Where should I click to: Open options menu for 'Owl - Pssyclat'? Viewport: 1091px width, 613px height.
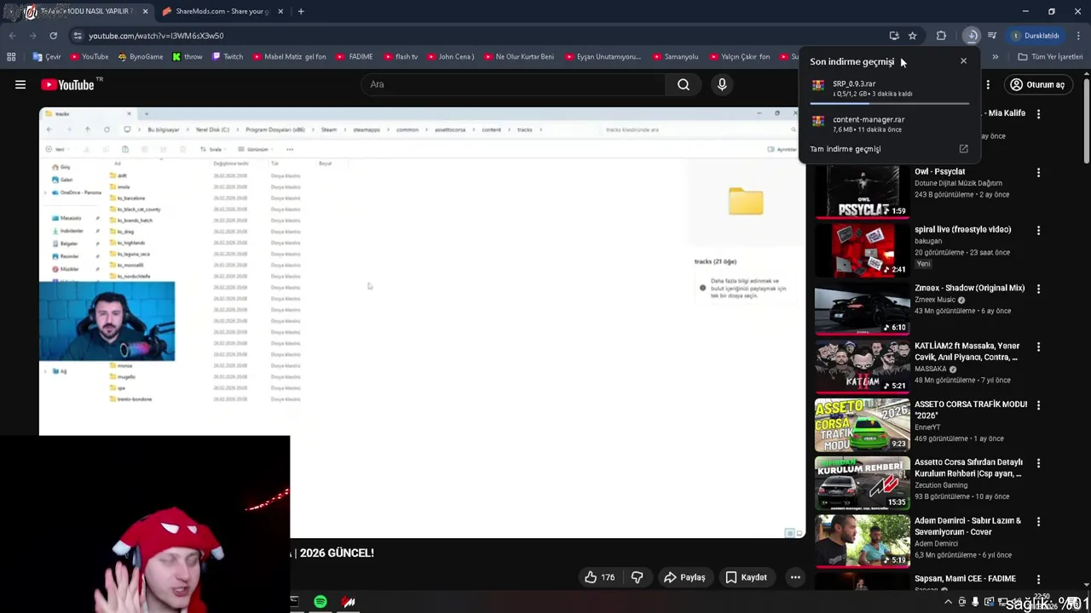pos(1038,173)
